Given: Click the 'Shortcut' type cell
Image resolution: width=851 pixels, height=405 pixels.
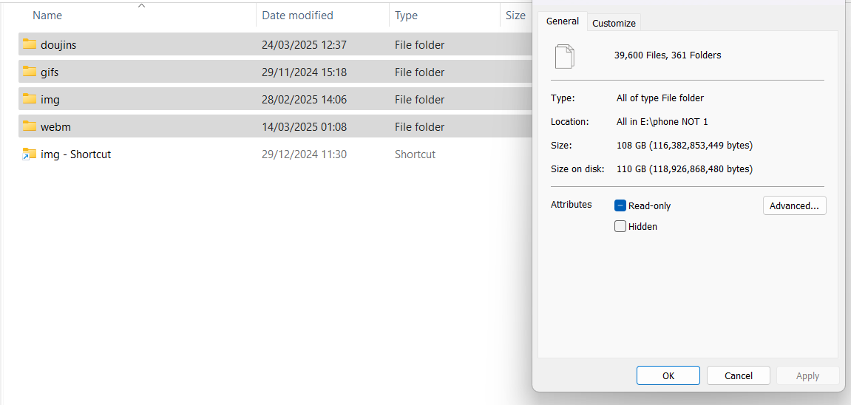Looking at the screenshot, I should click(x=416, y=154).
